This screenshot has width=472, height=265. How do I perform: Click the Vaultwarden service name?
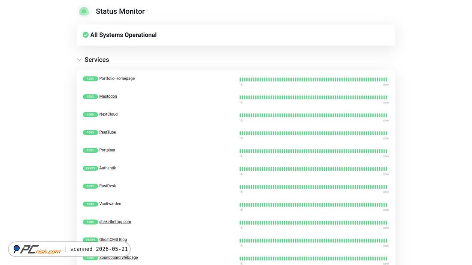(110, 204)
